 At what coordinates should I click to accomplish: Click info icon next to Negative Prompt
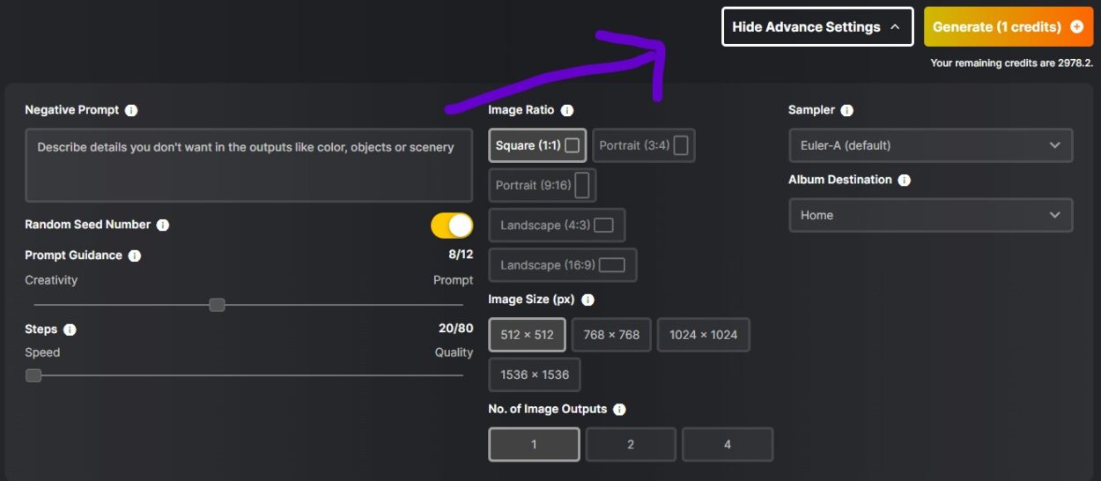click(x=131, y=111)
